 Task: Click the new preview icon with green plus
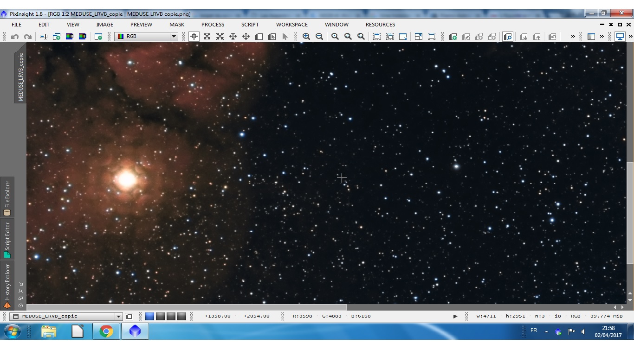[x=453, y=37]
